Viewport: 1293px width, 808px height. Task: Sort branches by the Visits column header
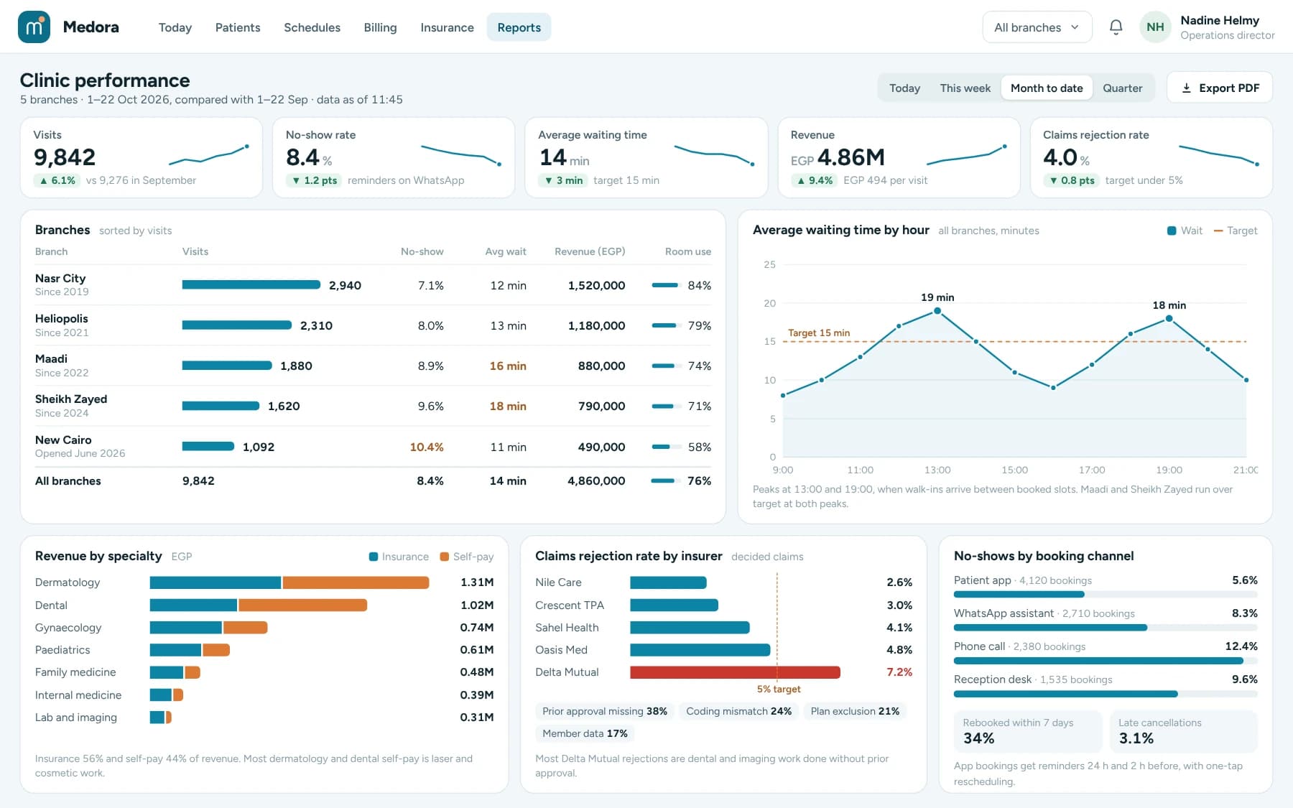coord(195,251)
